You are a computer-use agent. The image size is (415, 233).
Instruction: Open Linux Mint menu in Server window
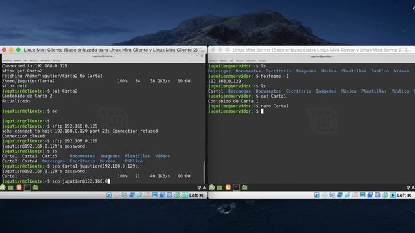pyautogui.click(x=212, y=188)
